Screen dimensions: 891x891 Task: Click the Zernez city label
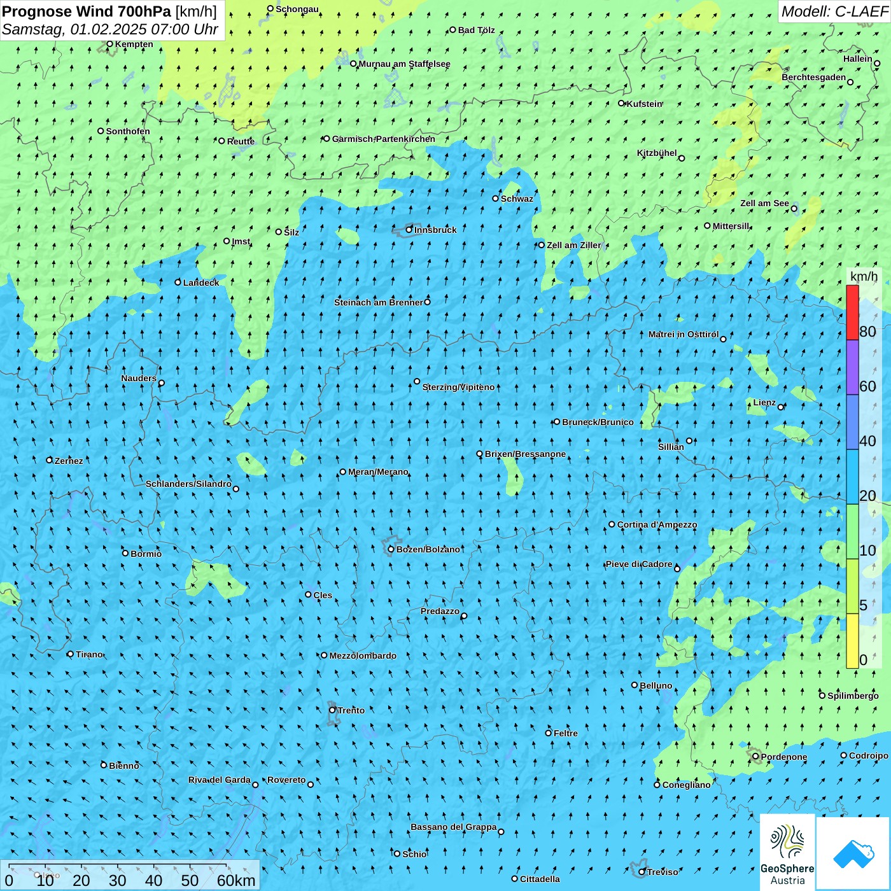(x=69, y=461)
